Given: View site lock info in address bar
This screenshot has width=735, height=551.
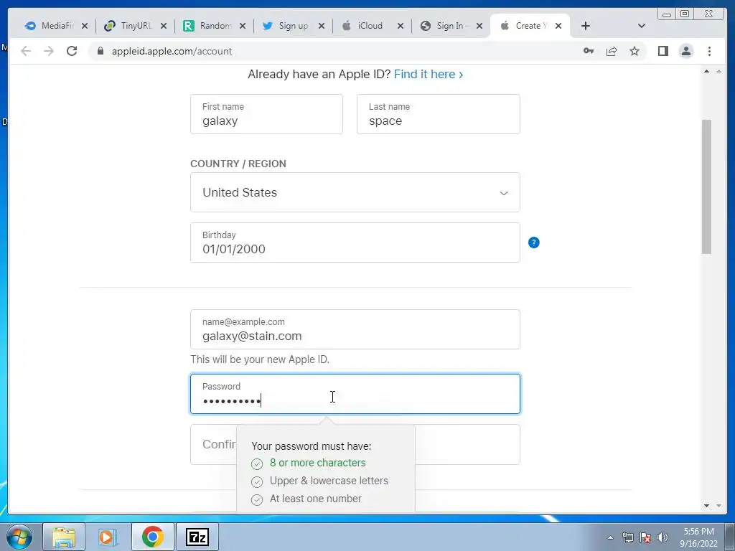Looking at the screenshot, I should point(100,51).
